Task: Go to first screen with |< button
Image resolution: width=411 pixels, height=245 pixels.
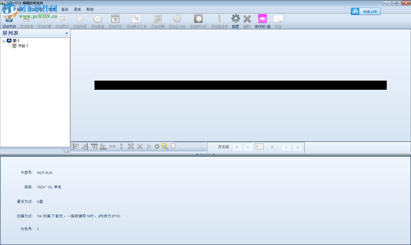Action: 237,147
